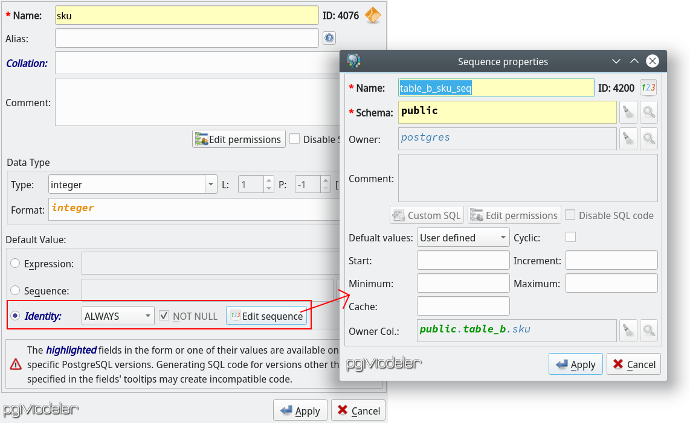690x423 pixels.
Task: Click the red warning triangle icon
Action: click(16, 364)
